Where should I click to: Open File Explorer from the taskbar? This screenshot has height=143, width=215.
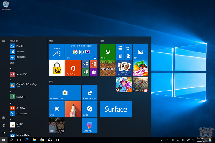point(34,140)
